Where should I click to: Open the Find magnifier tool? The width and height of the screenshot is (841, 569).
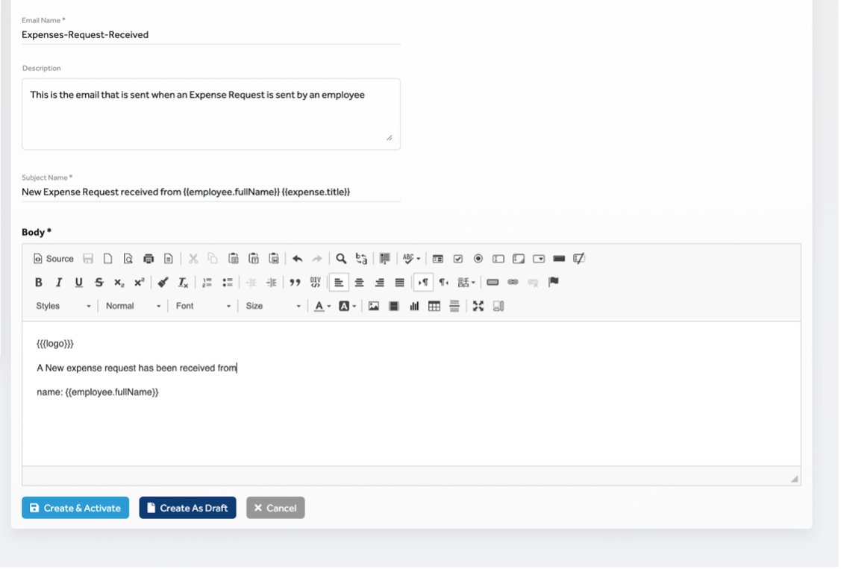341,259
